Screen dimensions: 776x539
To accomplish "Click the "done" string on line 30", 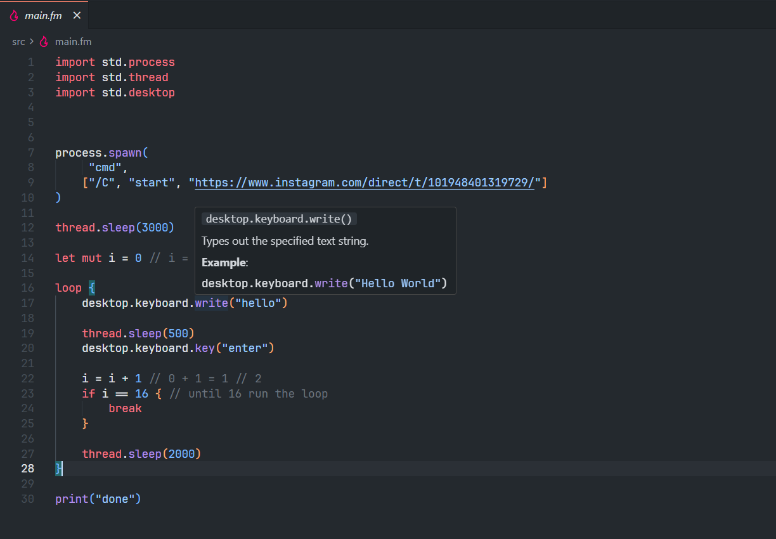I will coord(115,499).
